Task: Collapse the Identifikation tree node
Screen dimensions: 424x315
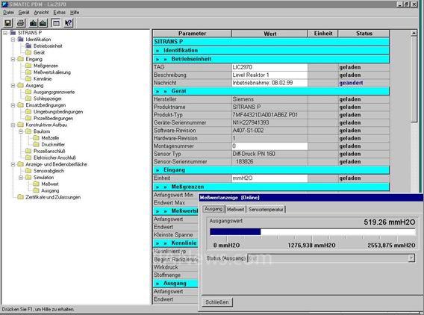Action: [x=13, y=40]
